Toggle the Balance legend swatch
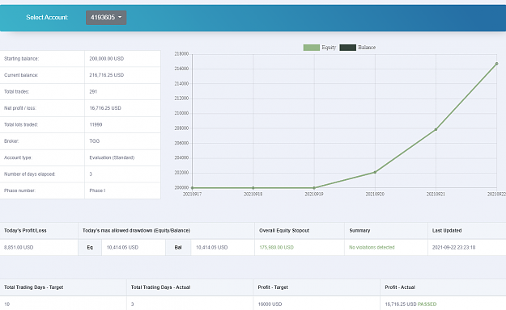506x310 pixels. [348, 48]
